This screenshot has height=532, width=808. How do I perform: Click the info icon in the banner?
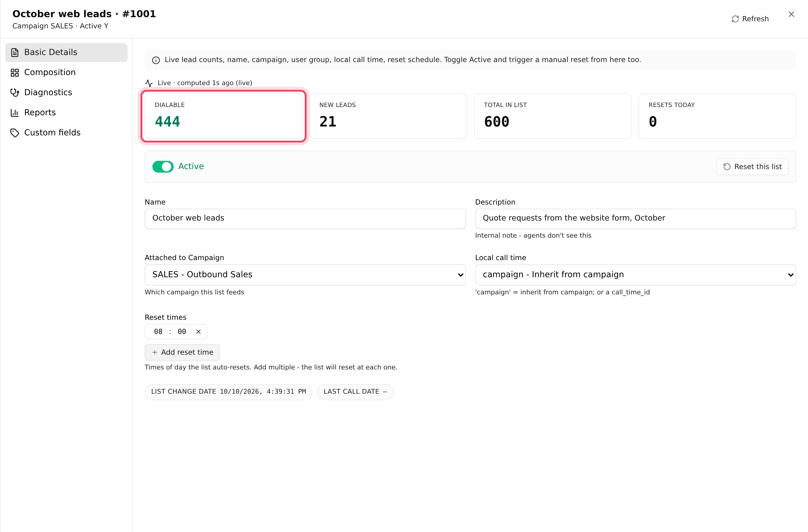156,60
